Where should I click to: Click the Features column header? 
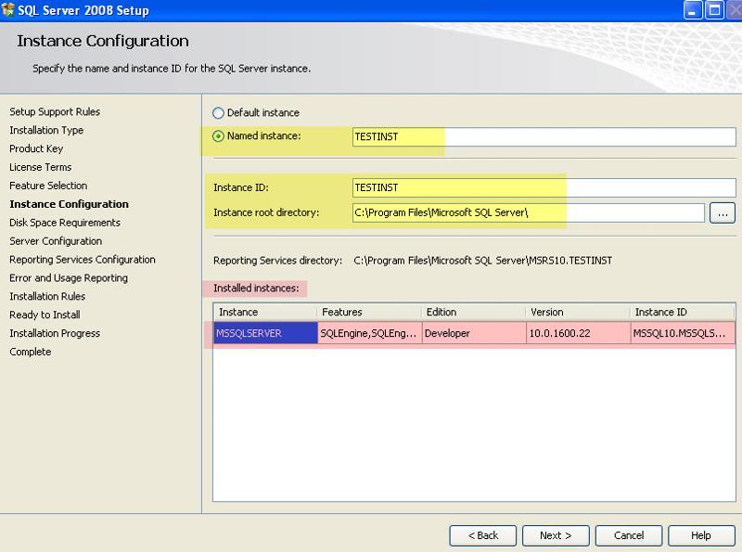(369, 313)
